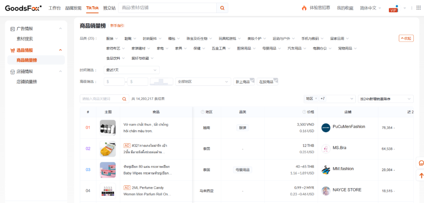Screen dimensions: 424x203
Task: Open the 最近7天 time filter dropdown
Action: click(132, 70)
